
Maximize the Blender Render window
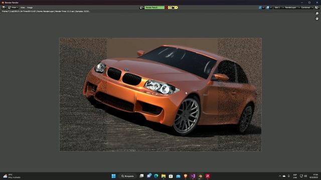pyautogui.click(x=309, y=2)
